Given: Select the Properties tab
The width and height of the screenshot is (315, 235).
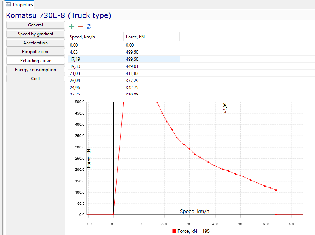Looking at the screenshot, I should pos(20,4).
